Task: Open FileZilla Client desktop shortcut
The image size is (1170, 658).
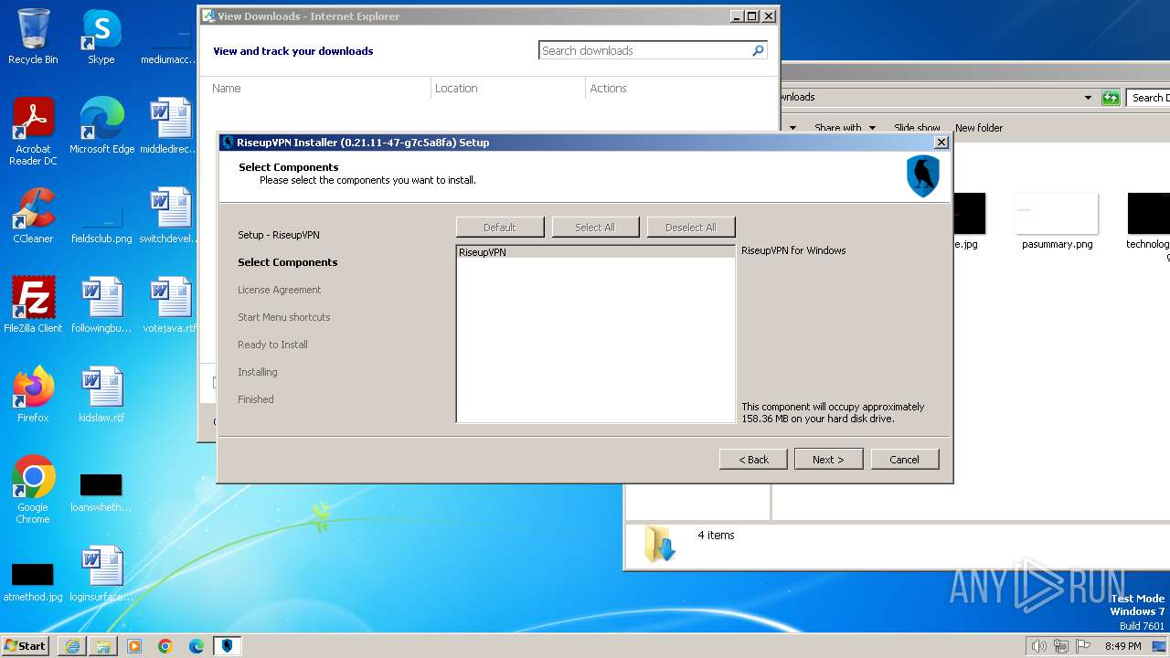Action: pos(33,305)
